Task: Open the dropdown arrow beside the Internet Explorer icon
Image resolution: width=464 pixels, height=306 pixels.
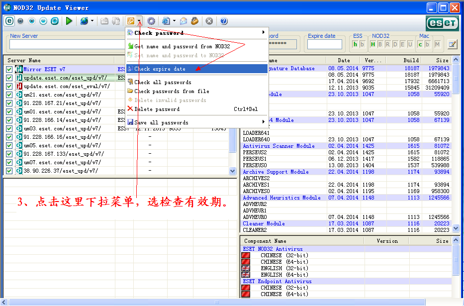Action: [174, 21]
